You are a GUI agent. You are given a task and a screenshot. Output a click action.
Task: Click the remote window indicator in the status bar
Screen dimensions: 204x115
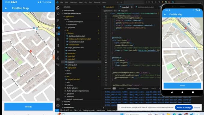click(57, 110)
